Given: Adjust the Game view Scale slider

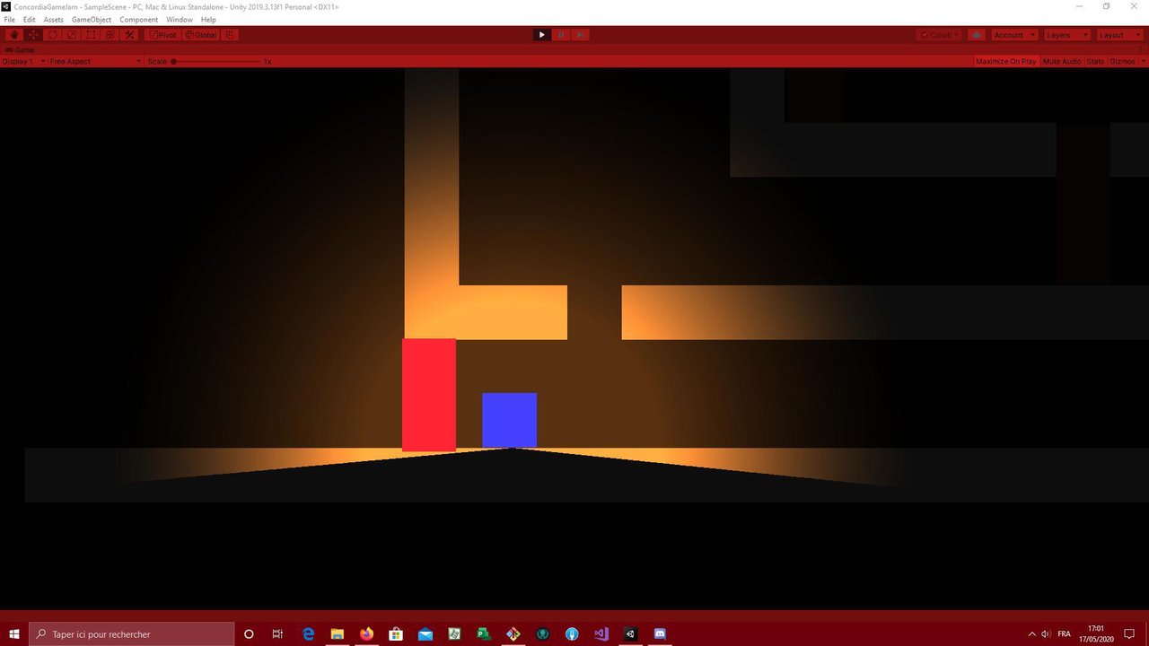Looking at the screenshot, I should pos(216,61).
